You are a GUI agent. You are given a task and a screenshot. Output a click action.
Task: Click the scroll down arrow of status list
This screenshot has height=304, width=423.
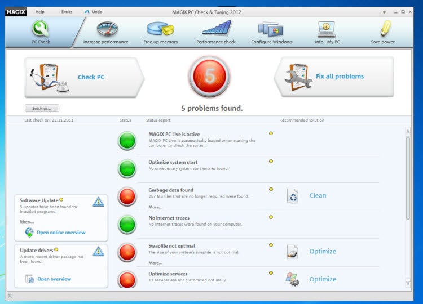pos(408,283)
